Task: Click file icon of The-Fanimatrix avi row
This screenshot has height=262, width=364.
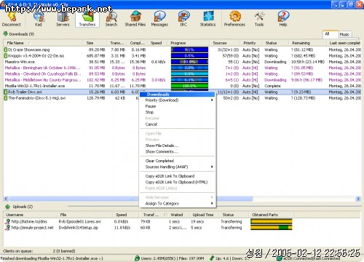Action: coord(6,98)
